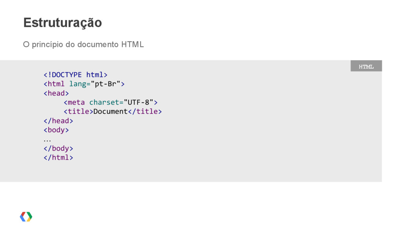Click the Google Developers logo icon
This screenshot has width=402, height=226.
26,217
